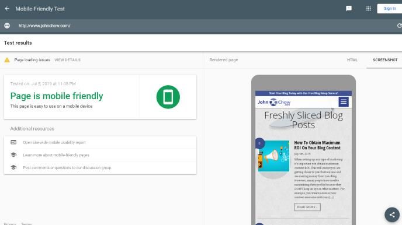Click the READ MORE button in preview
This screenshot has width=402, height=225.
click(307, 207)
